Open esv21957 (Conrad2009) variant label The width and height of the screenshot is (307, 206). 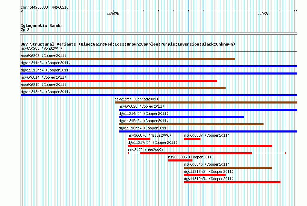(136, 99)
